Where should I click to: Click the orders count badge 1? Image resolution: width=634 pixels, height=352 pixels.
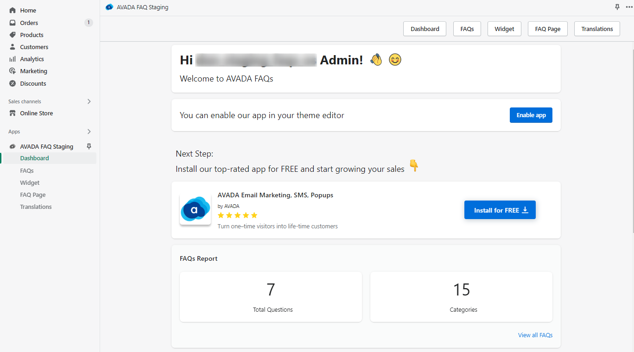89,23
